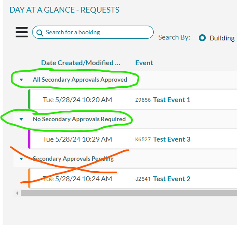
Task: Click the Tue 5/28/24 10:29 AM date
Action: (x=77, y=139)
